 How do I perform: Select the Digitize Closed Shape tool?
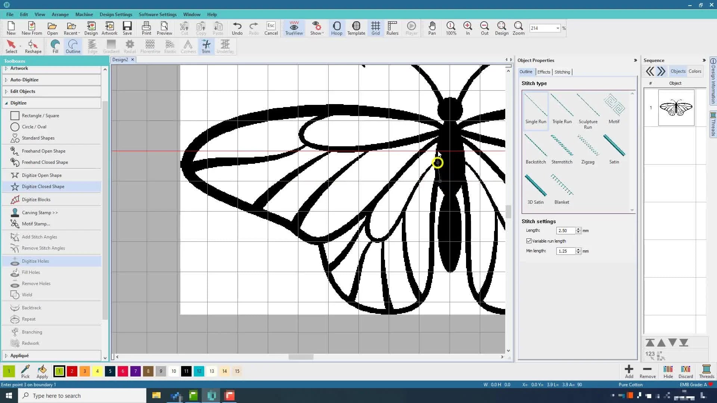coord(44,186)
